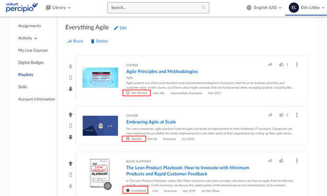Click drag handle for Embracing Agile at Scale
Screen dimensions: 327x196
(x=70, y=126)
